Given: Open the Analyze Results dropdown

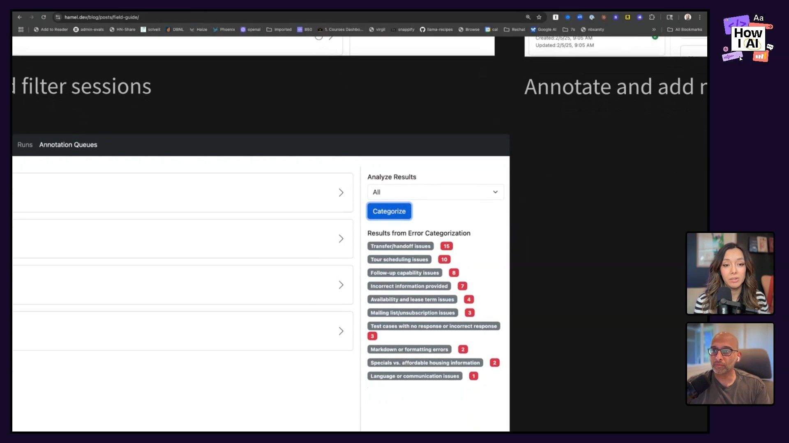Looking at the screenshot, I should [x=435, y=192].
